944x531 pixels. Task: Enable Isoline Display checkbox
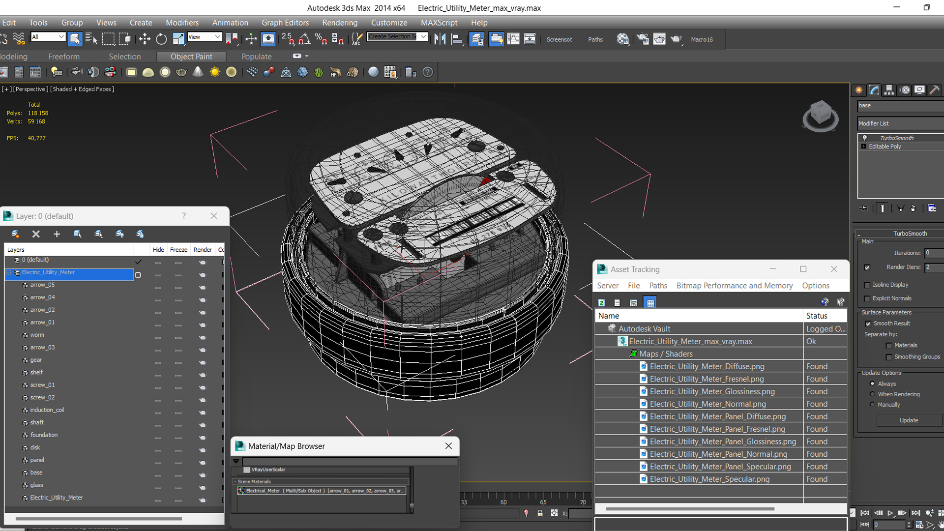tap(867, 285)
